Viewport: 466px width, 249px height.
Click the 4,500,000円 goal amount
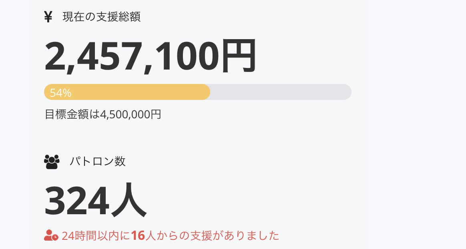(131, 114)
